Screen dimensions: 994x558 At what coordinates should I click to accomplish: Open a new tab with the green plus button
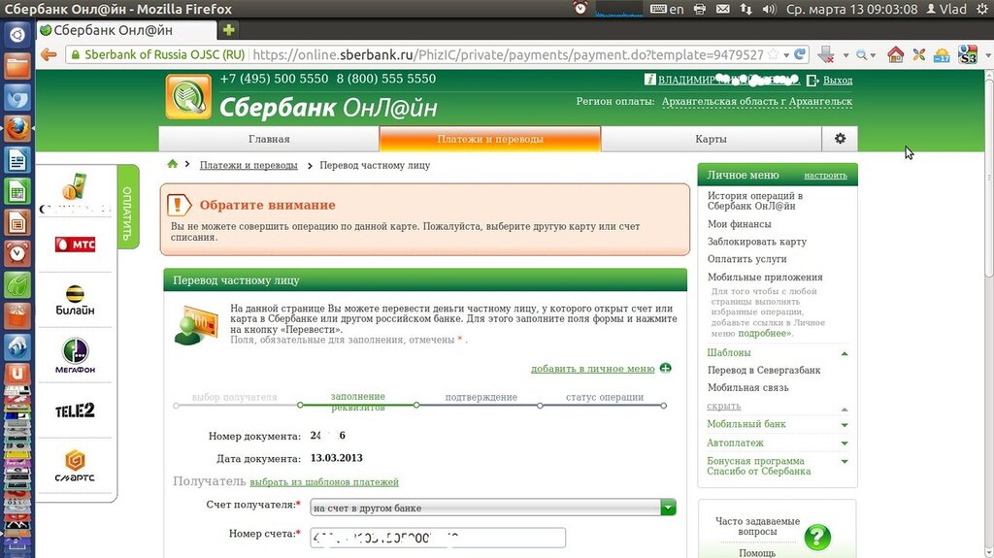coord(229,30)
